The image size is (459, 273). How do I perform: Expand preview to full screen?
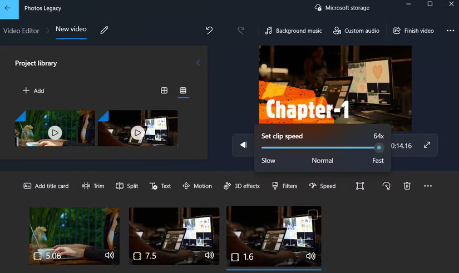427,145
